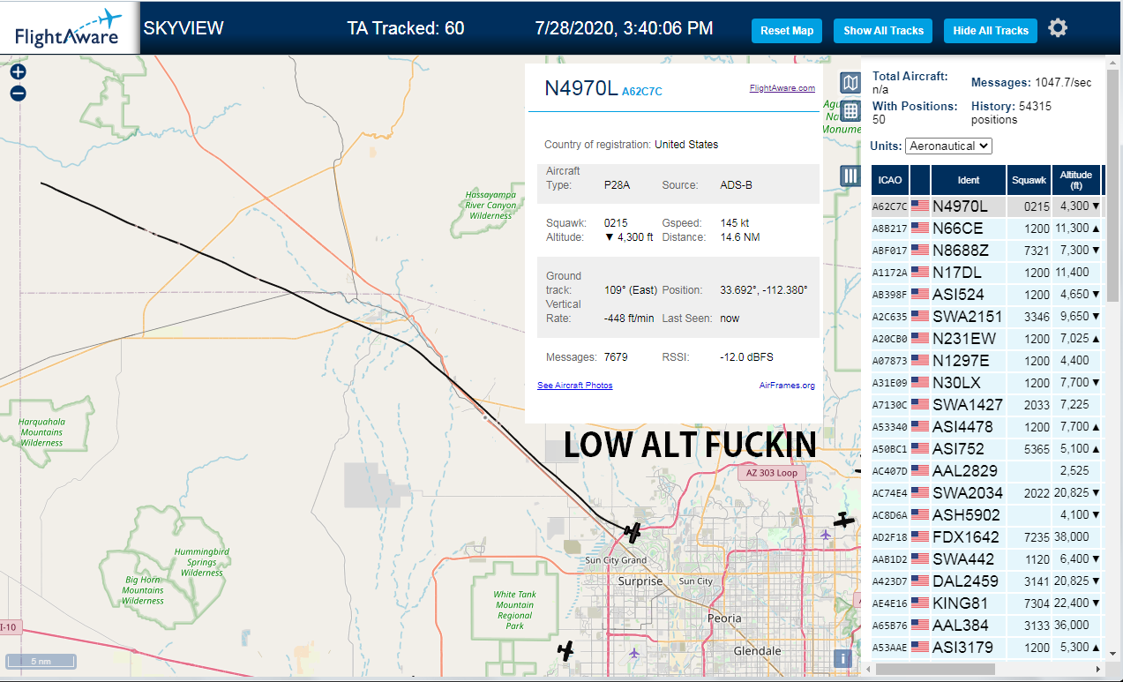Select the SWA1427 aircraft row
1123x682 pixels.
tap(987, 404)
